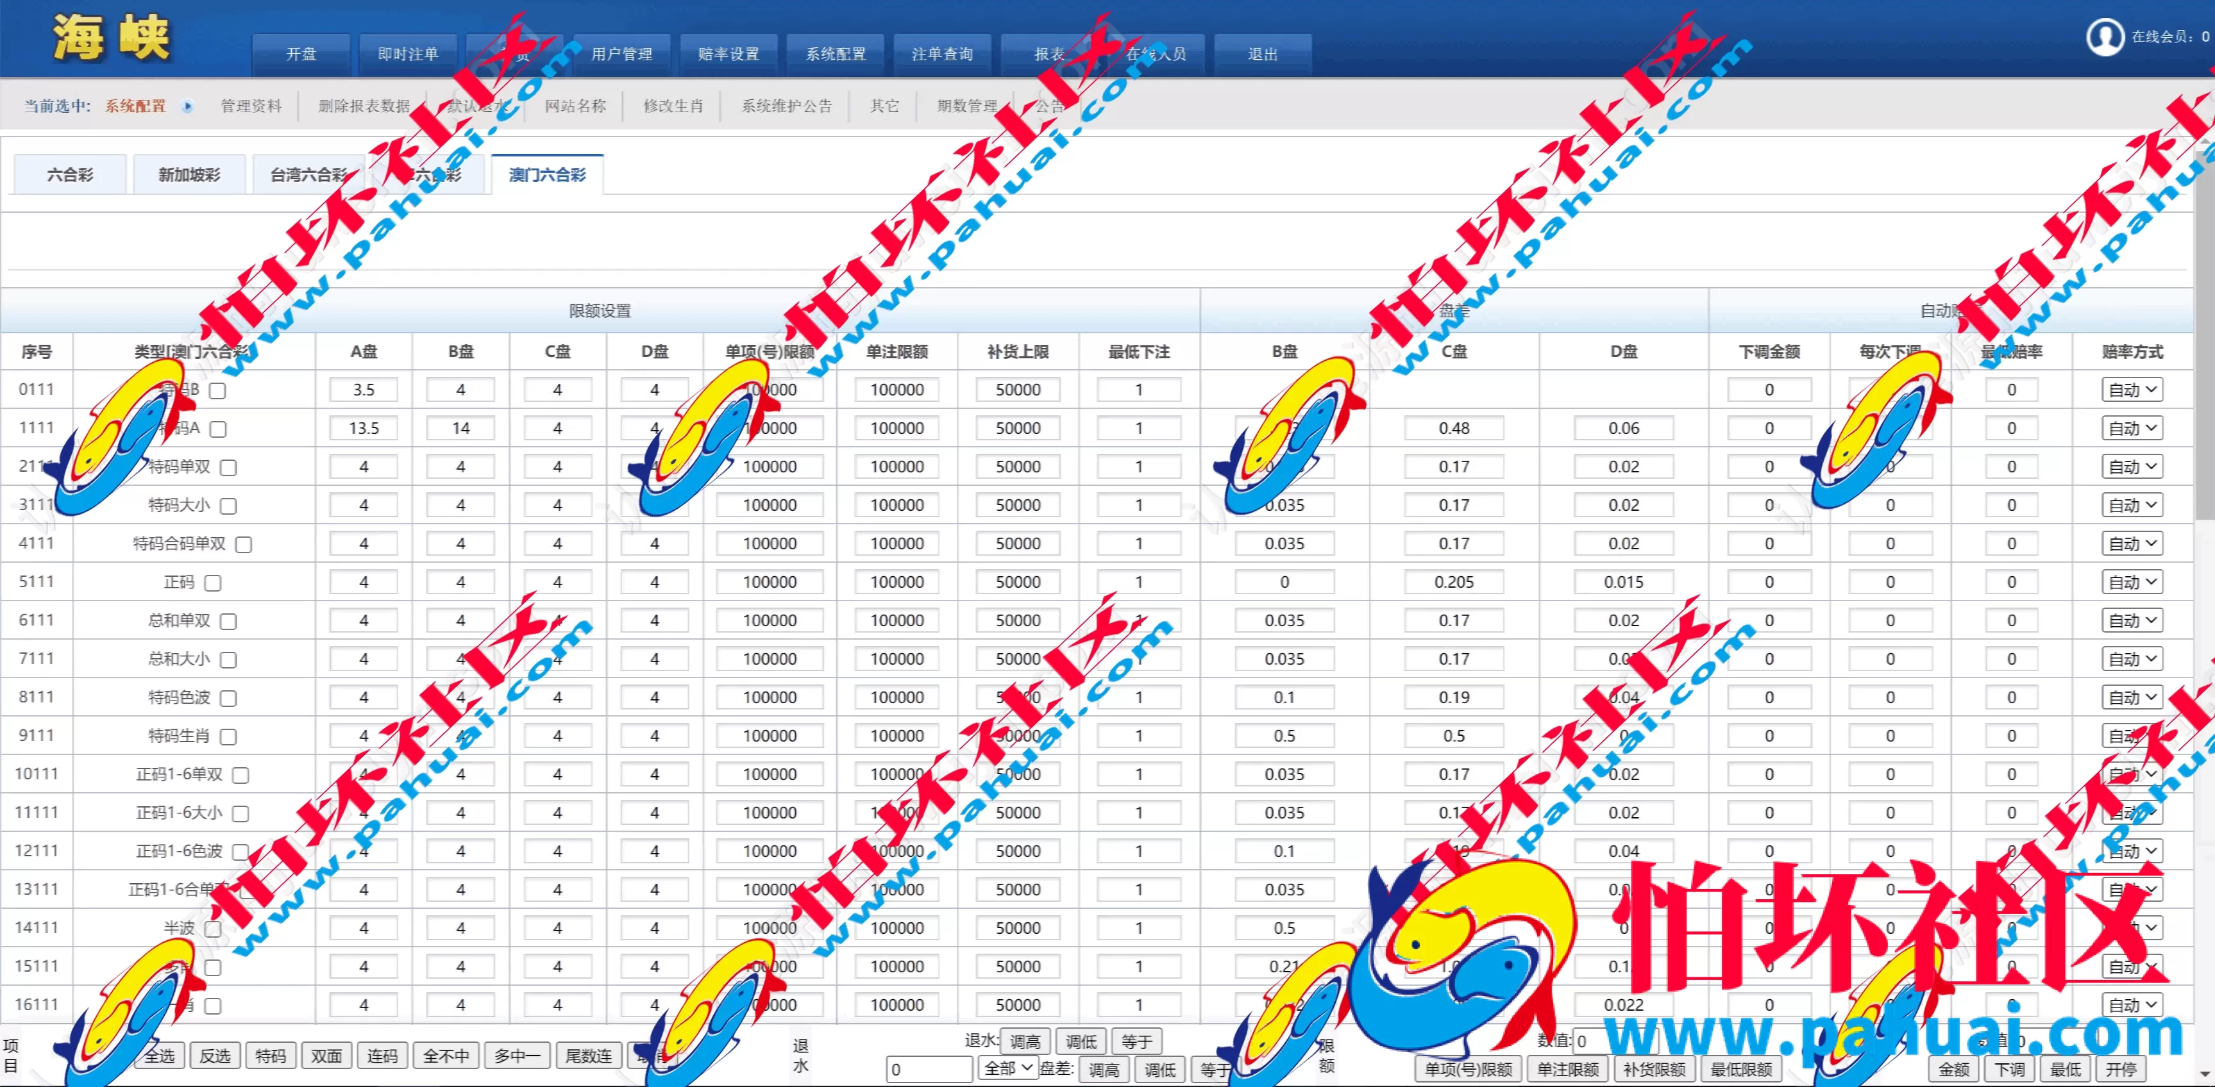2215x1087 pixels.
Task: Click the 开停 button
Action: [x=2121, y=1070]
